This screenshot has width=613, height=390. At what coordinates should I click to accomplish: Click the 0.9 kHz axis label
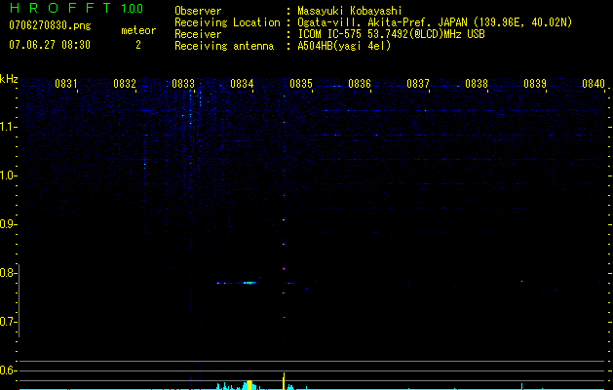[x=8, y=224]
